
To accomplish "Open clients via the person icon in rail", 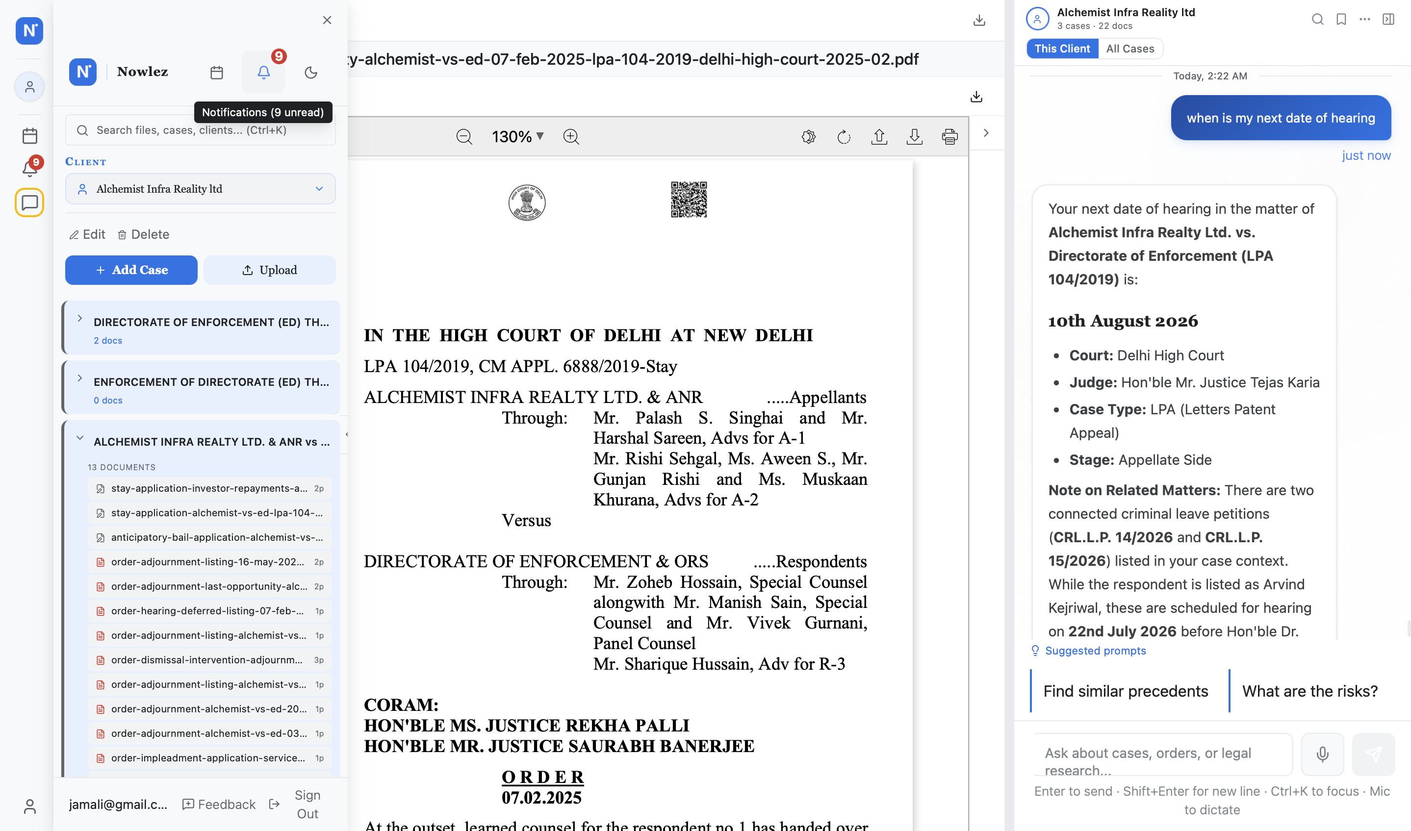I will pyautogui.click(x=29, y=87).
